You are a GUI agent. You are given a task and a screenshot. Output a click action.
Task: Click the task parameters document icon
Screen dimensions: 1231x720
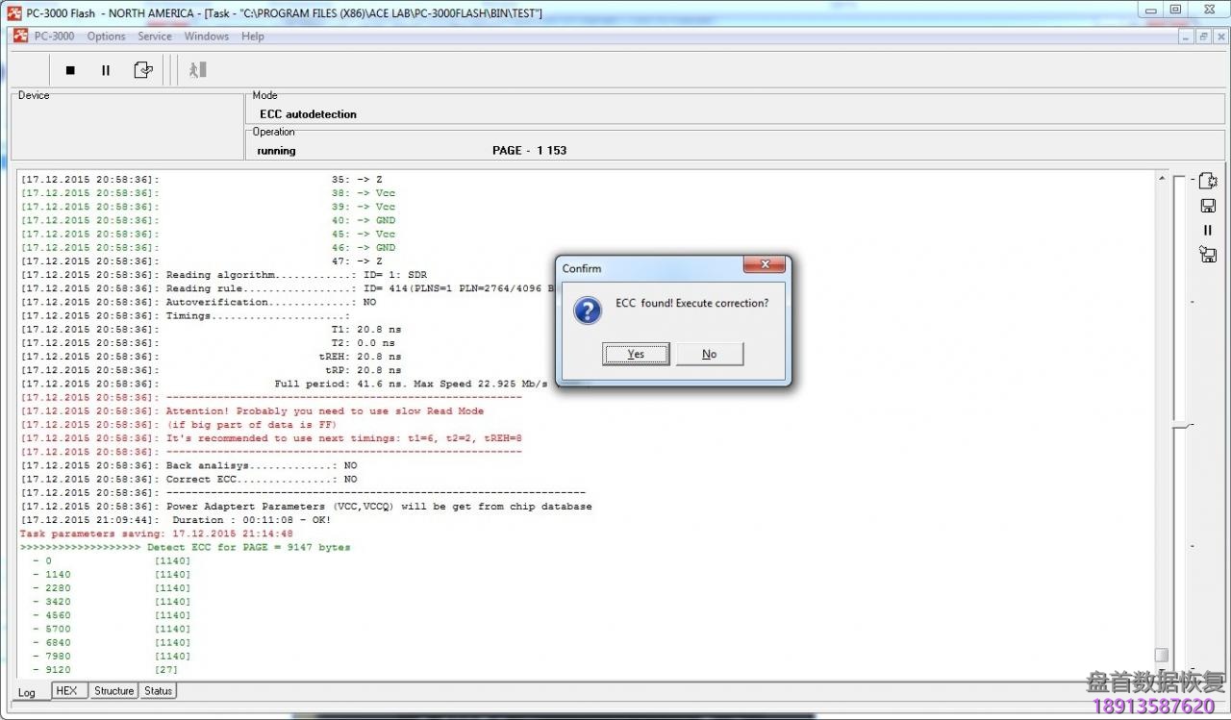[143, 70]
